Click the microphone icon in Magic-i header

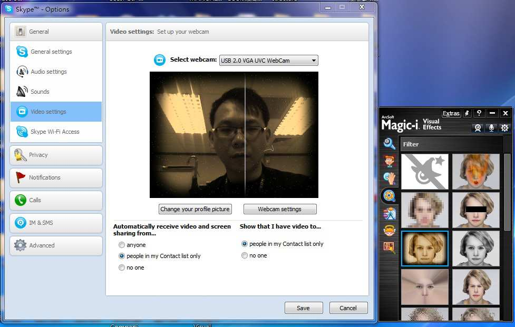491,127
